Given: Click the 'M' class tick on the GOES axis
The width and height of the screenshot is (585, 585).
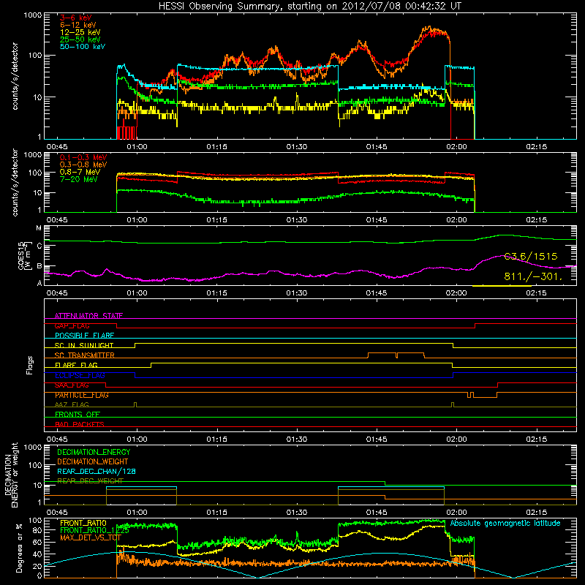Looking at the screenshot, I should pos(39,228).
